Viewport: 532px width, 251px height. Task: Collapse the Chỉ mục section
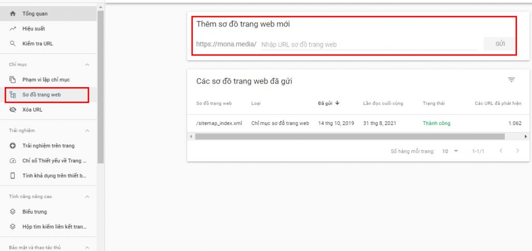(87, 64)
